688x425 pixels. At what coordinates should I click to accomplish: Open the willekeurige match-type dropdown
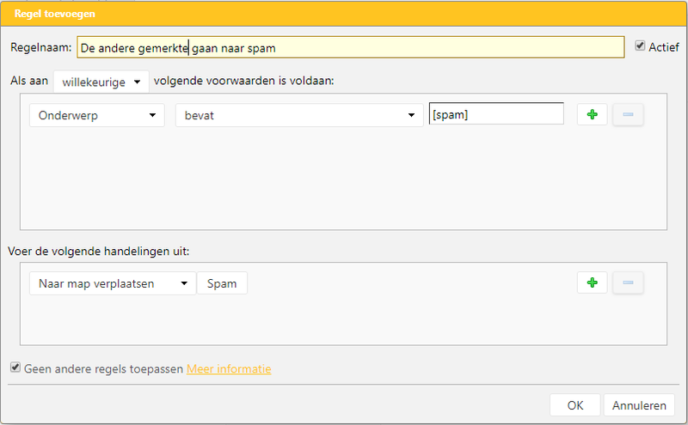pyautogui.click(x=101, y=82)
